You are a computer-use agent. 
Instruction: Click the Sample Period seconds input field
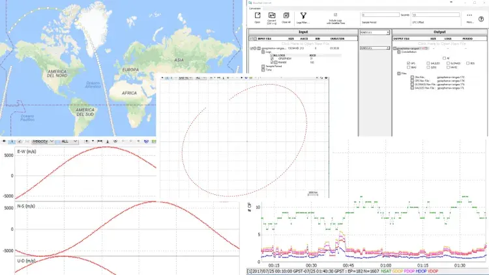(381, 14)
